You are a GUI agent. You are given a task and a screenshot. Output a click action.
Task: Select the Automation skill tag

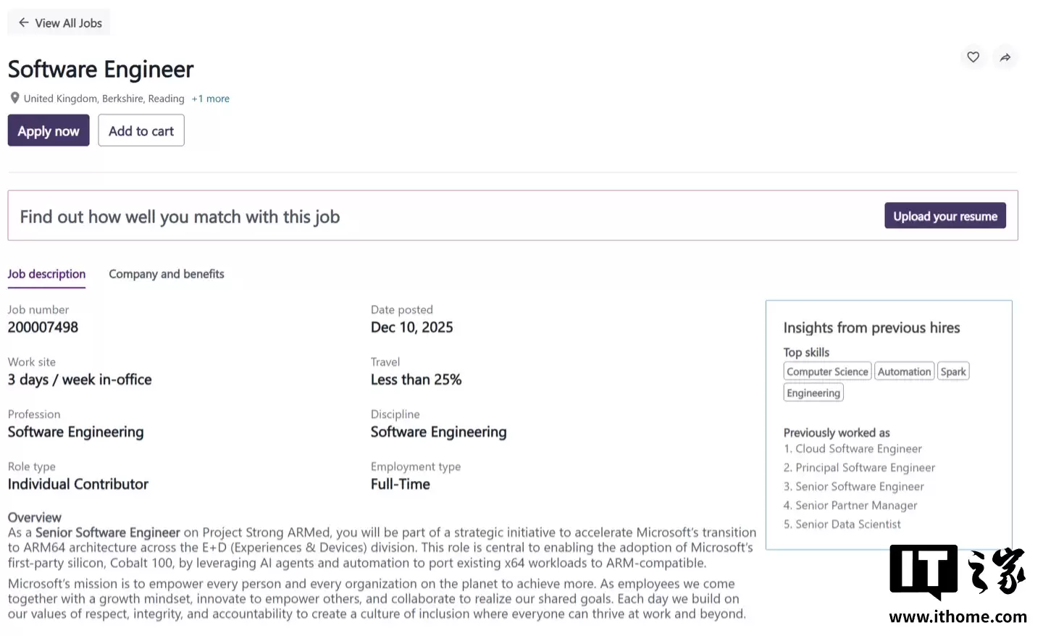904,372
